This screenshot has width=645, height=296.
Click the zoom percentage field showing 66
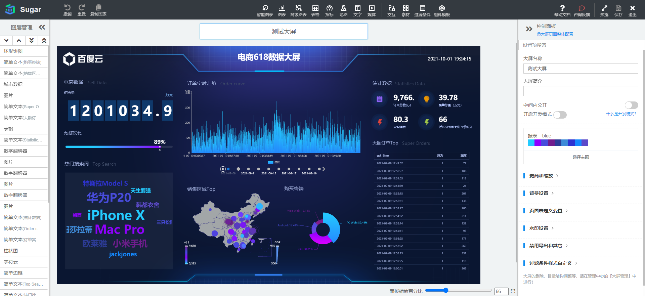[501, 291]
